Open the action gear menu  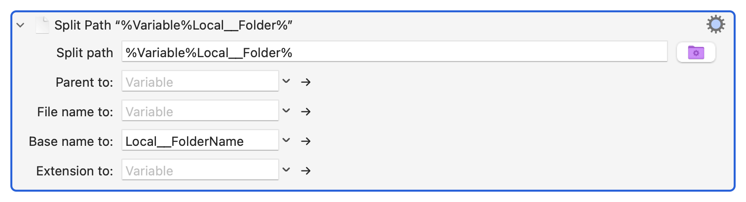[715, 25]
